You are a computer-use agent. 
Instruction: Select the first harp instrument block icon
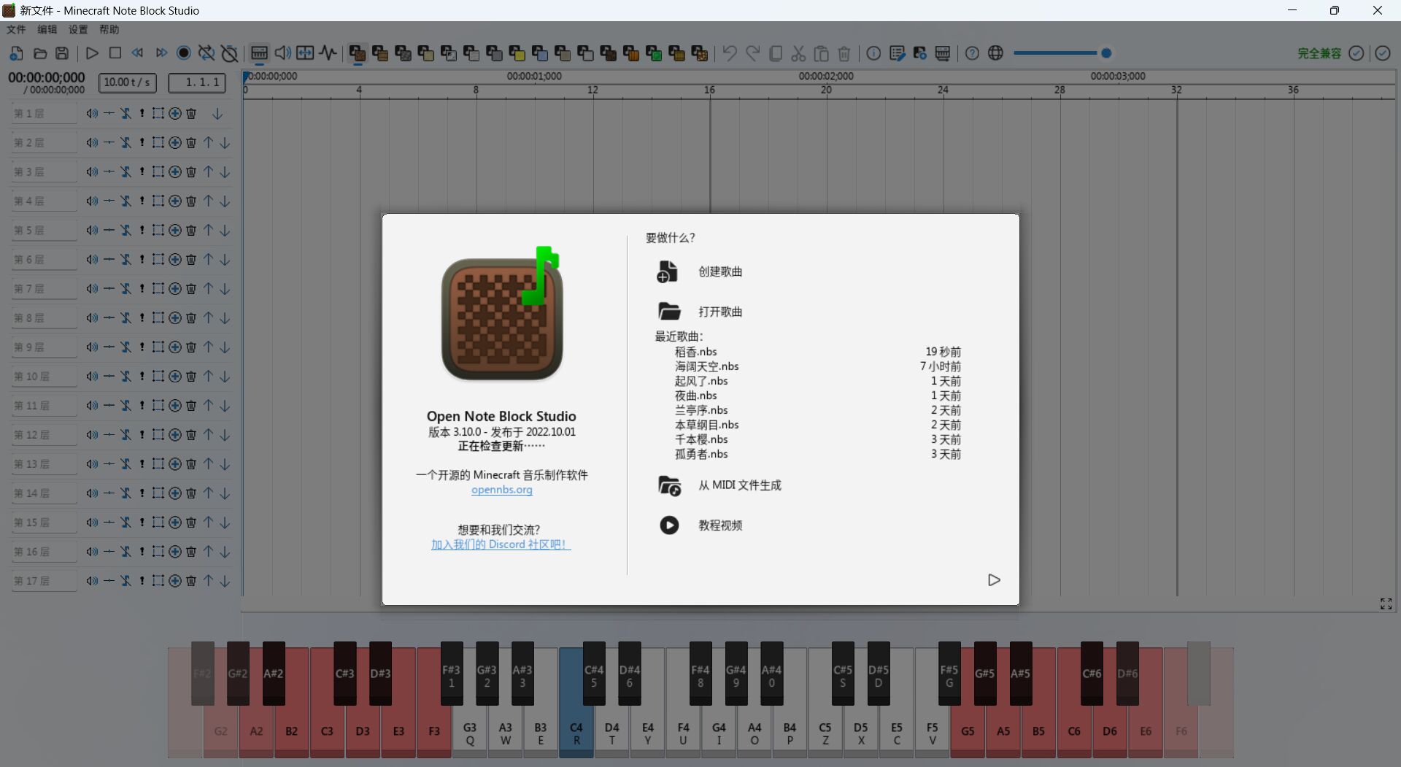click(x=358, y=53)
